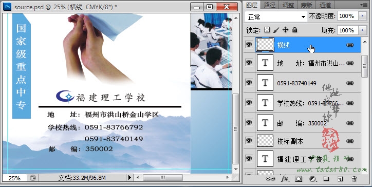Open opacity slider arrow
Image resolution: width=372 pixels, height=187 pixels.
[362, 16]
